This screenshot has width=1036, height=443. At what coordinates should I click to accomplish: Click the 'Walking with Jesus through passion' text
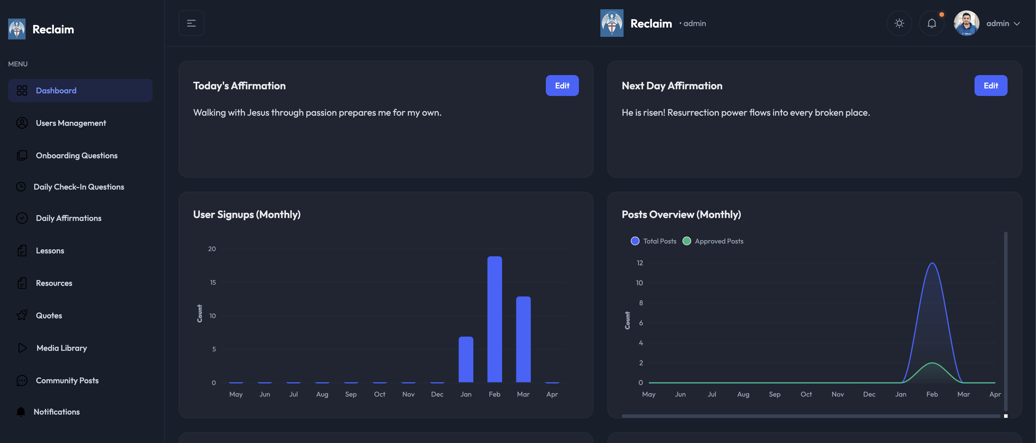(317, 112)
